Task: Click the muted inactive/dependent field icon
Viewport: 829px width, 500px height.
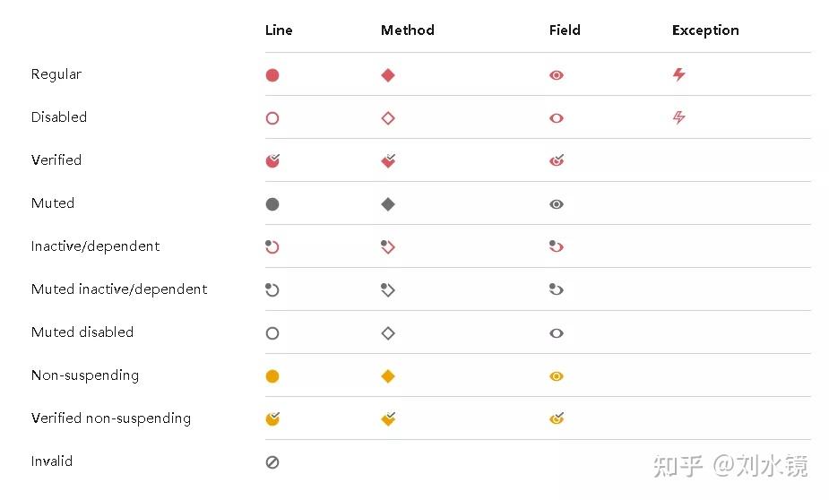Action: click(557, 289)
